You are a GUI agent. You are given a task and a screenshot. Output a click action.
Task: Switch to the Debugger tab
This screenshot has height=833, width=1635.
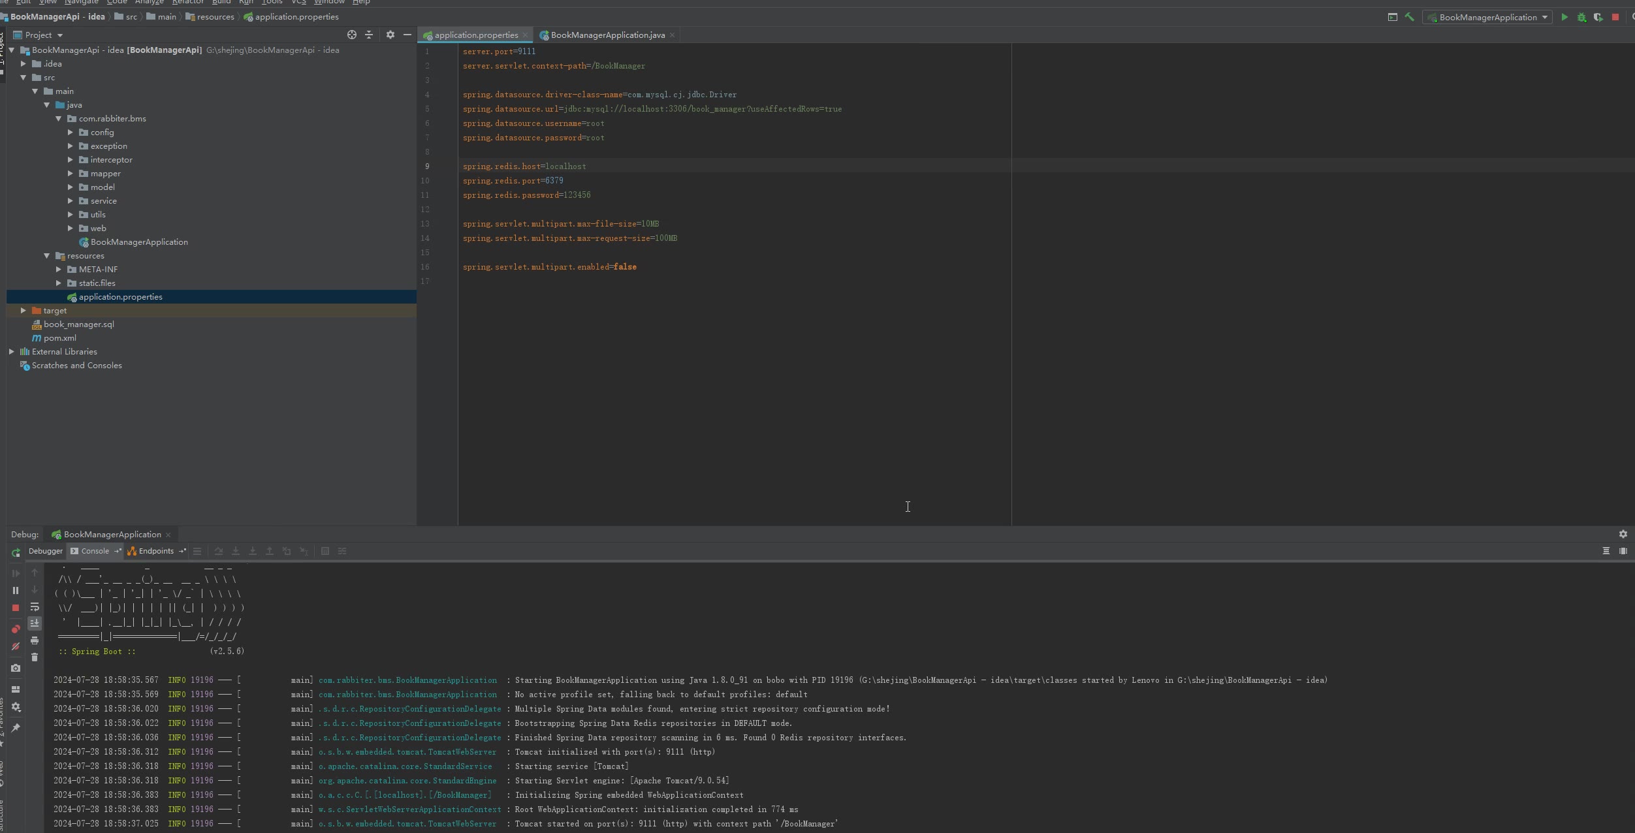(46, 551)
